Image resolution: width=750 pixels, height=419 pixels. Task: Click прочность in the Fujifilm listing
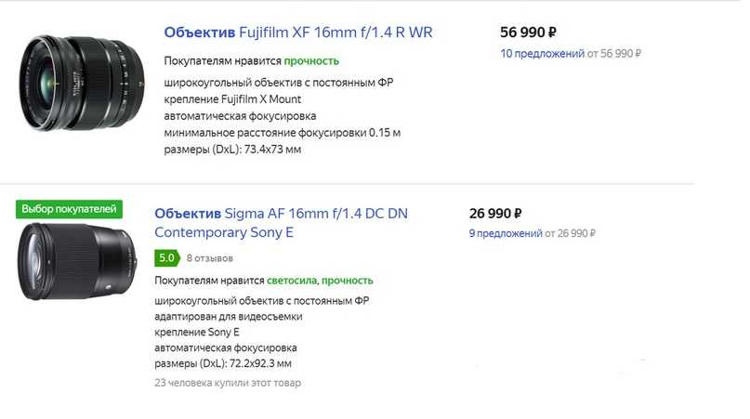click(311, 61)
